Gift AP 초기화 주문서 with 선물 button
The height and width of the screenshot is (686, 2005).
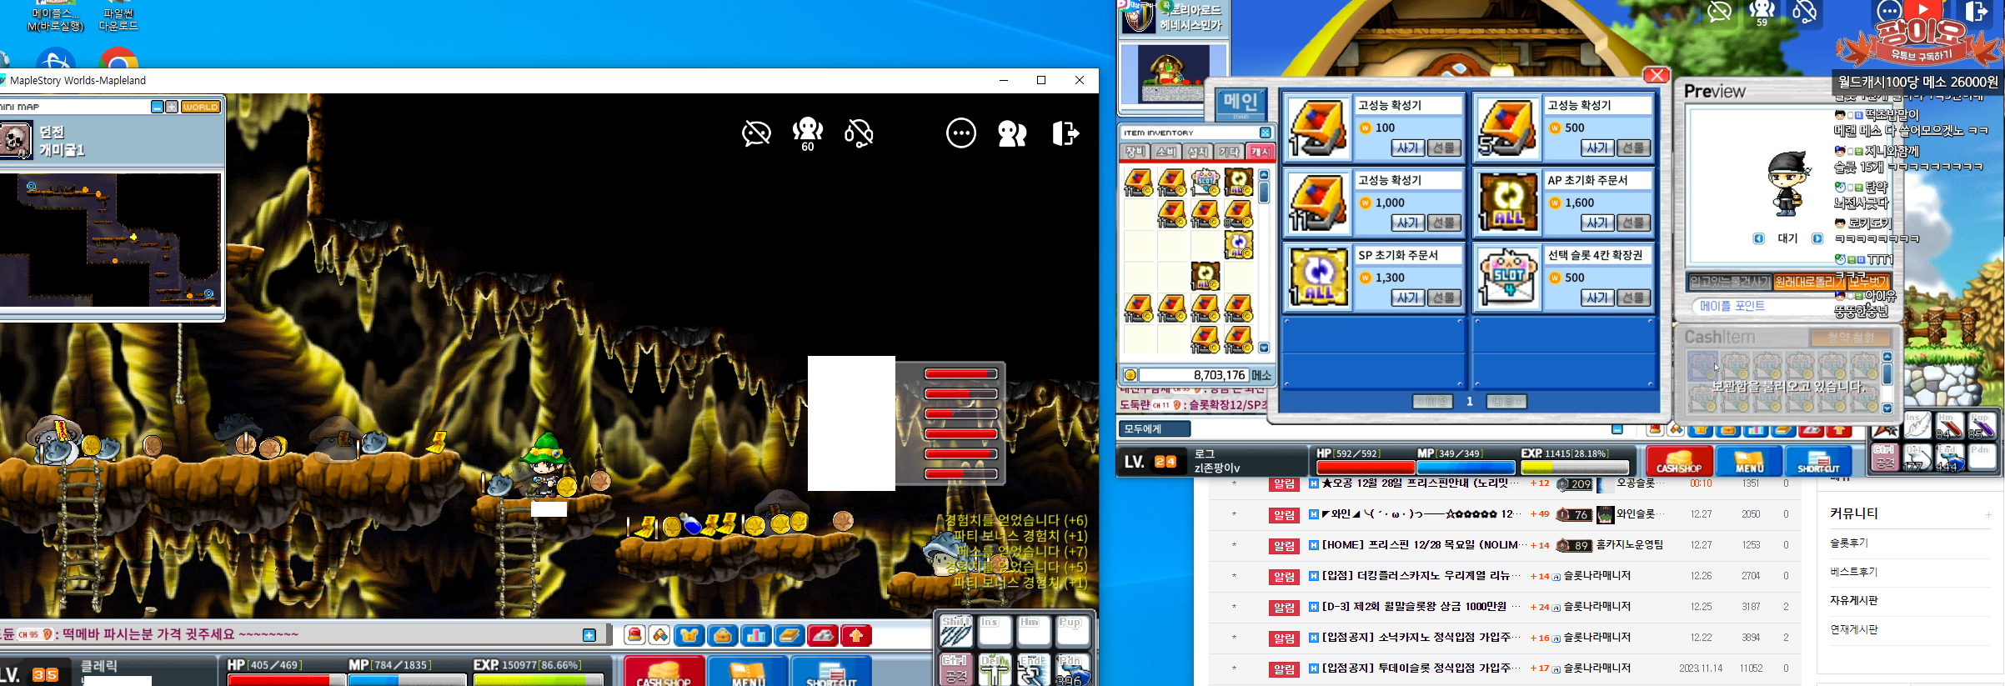(1633, 223)
